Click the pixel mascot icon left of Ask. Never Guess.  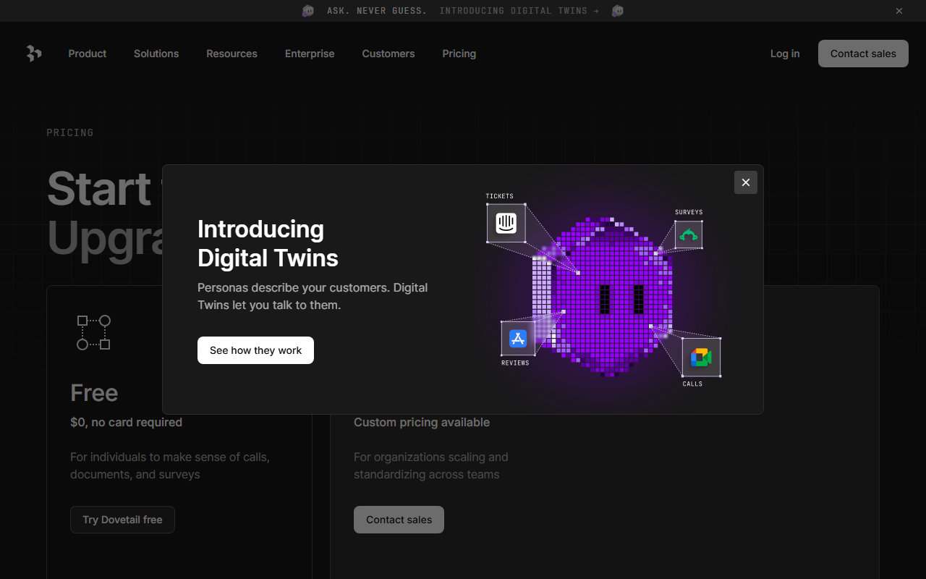click(x=308, y=11)
